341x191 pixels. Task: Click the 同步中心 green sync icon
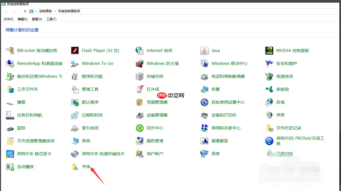coord(139,128)
